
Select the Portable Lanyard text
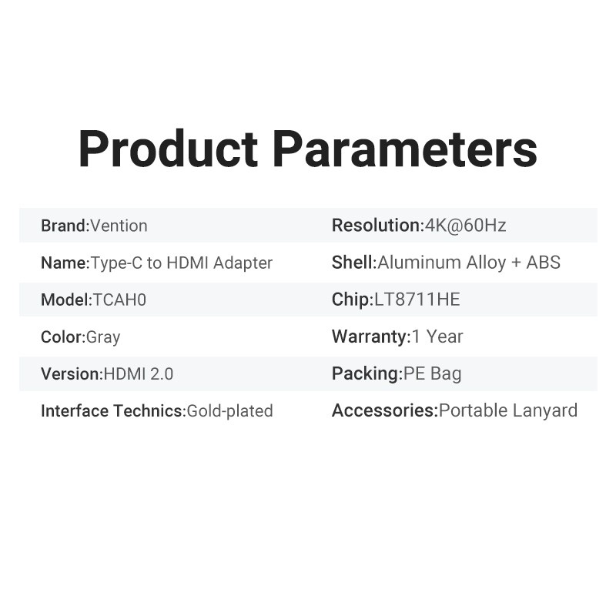tap(508, 411)
